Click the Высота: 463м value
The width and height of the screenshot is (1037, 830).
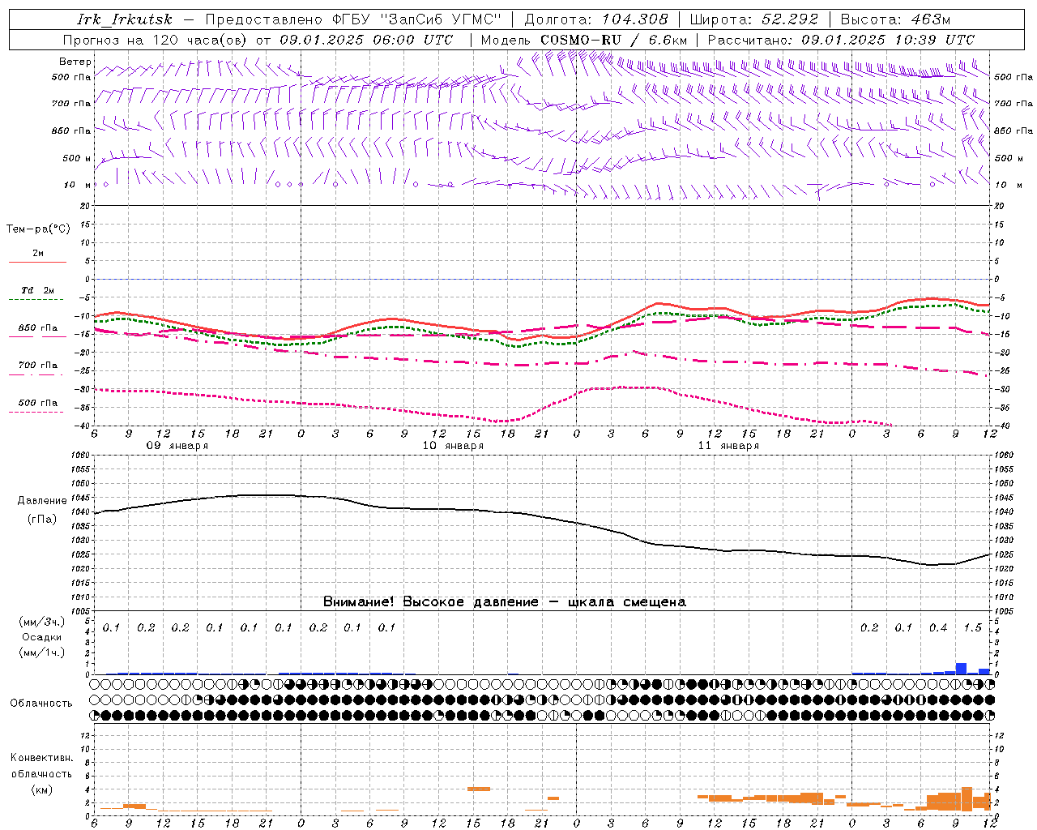pyautogui.click(x=895, y=19)
